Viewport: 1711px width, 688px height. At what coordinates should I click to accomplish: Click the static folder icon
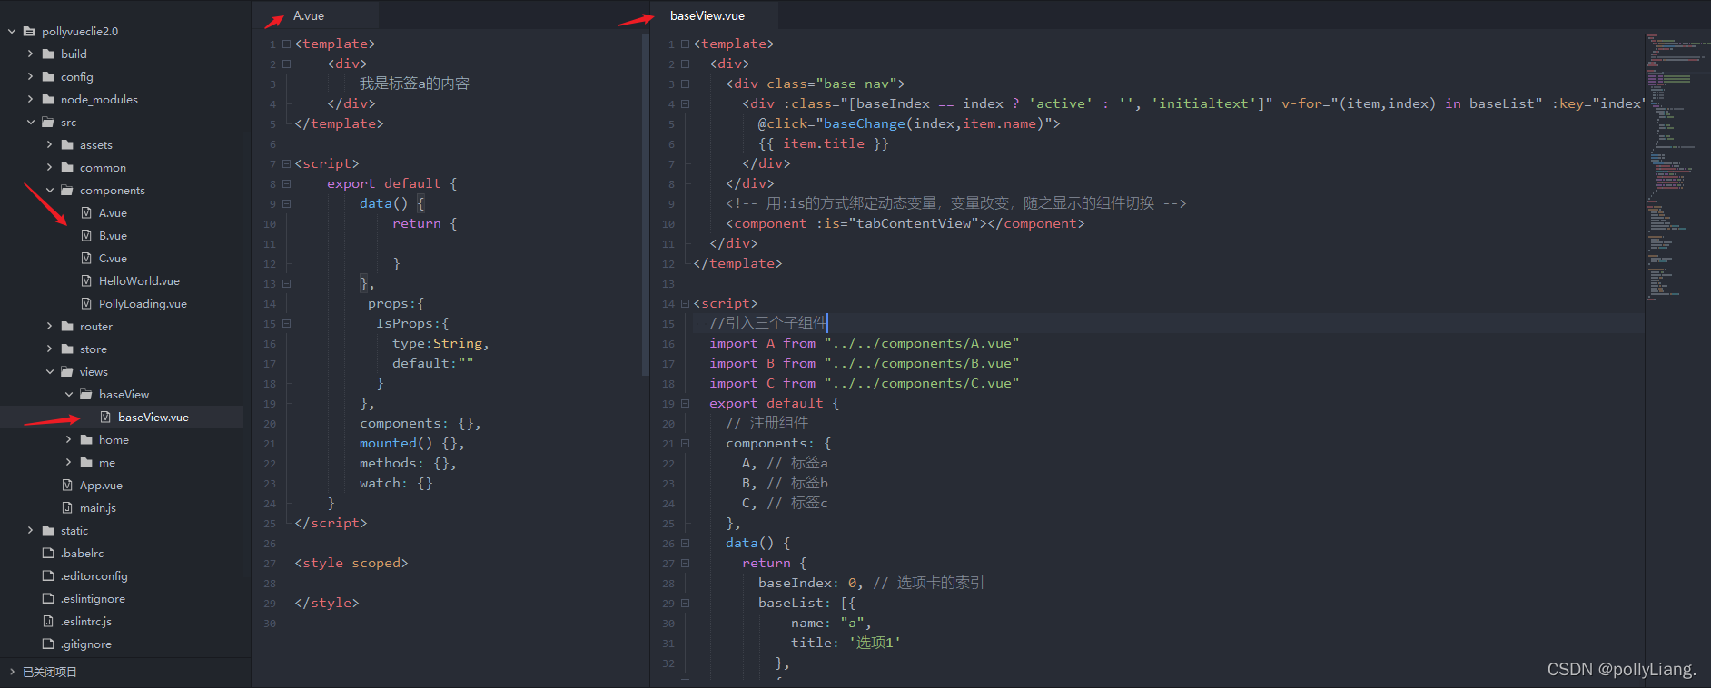[48, 530]
